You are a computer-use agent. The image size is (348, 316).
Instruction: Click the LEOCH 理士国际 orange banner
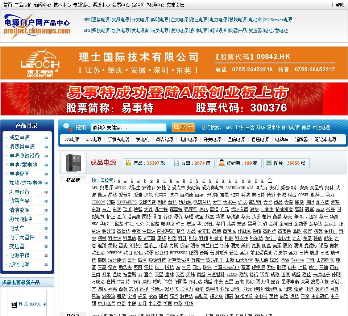pos(174,63)
